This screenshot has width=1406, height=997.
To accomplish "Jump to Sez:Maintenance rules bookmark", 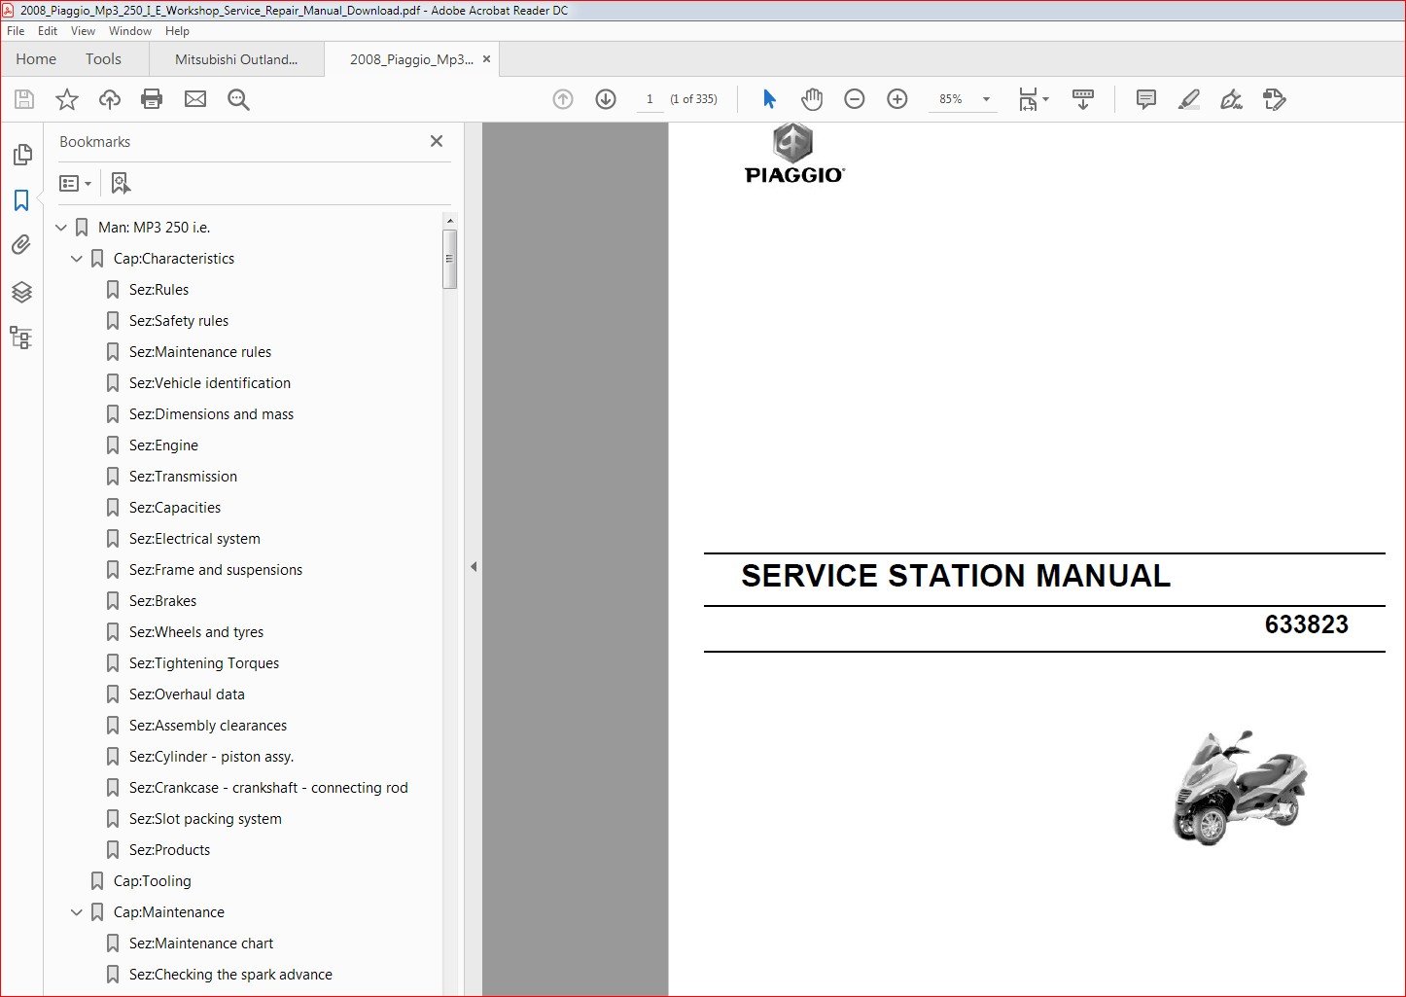I will [200, 352].
